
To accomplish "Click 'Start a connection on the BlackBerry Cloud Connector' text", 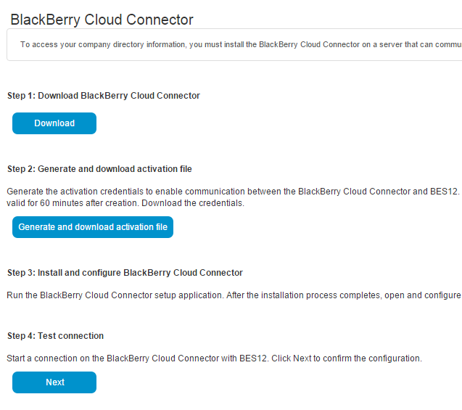I will tap(112, 358).
